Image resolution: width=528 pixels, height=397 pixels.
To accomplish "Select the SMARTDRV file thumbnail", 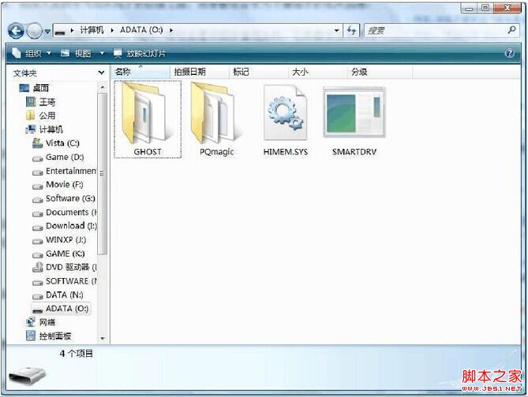I will [x=354, y=113].
